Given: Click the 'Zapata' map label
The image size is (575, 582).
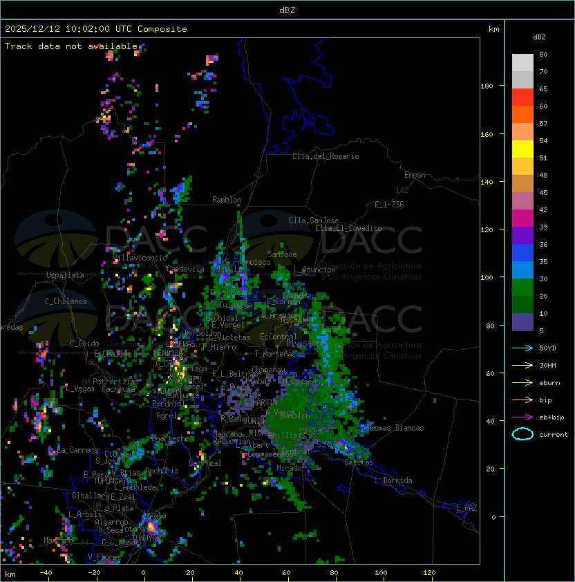Looking at the screenshot, I should [154, 515].
